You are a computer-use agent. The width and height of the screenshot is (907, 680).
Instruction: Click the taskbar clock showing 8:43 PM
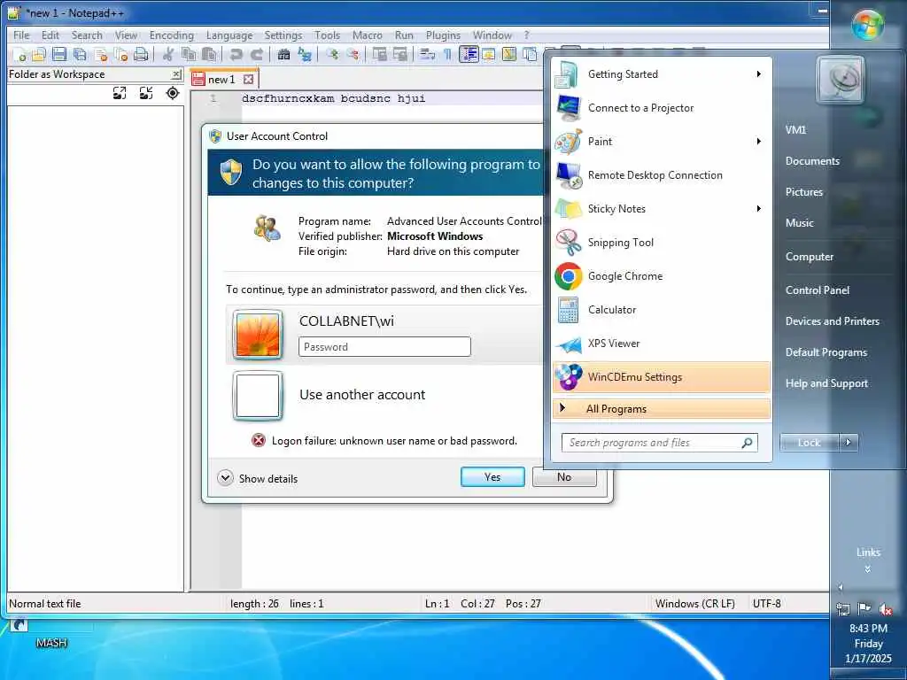tap(868, 643)
